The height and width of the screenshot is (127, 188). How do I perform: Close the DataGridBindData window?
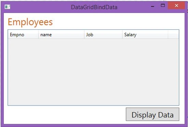coord(176,5)
